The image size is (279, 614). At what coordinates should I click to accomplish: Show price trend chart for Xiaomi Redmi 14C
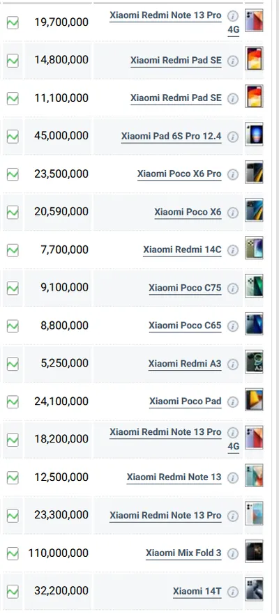coord(13,250)
